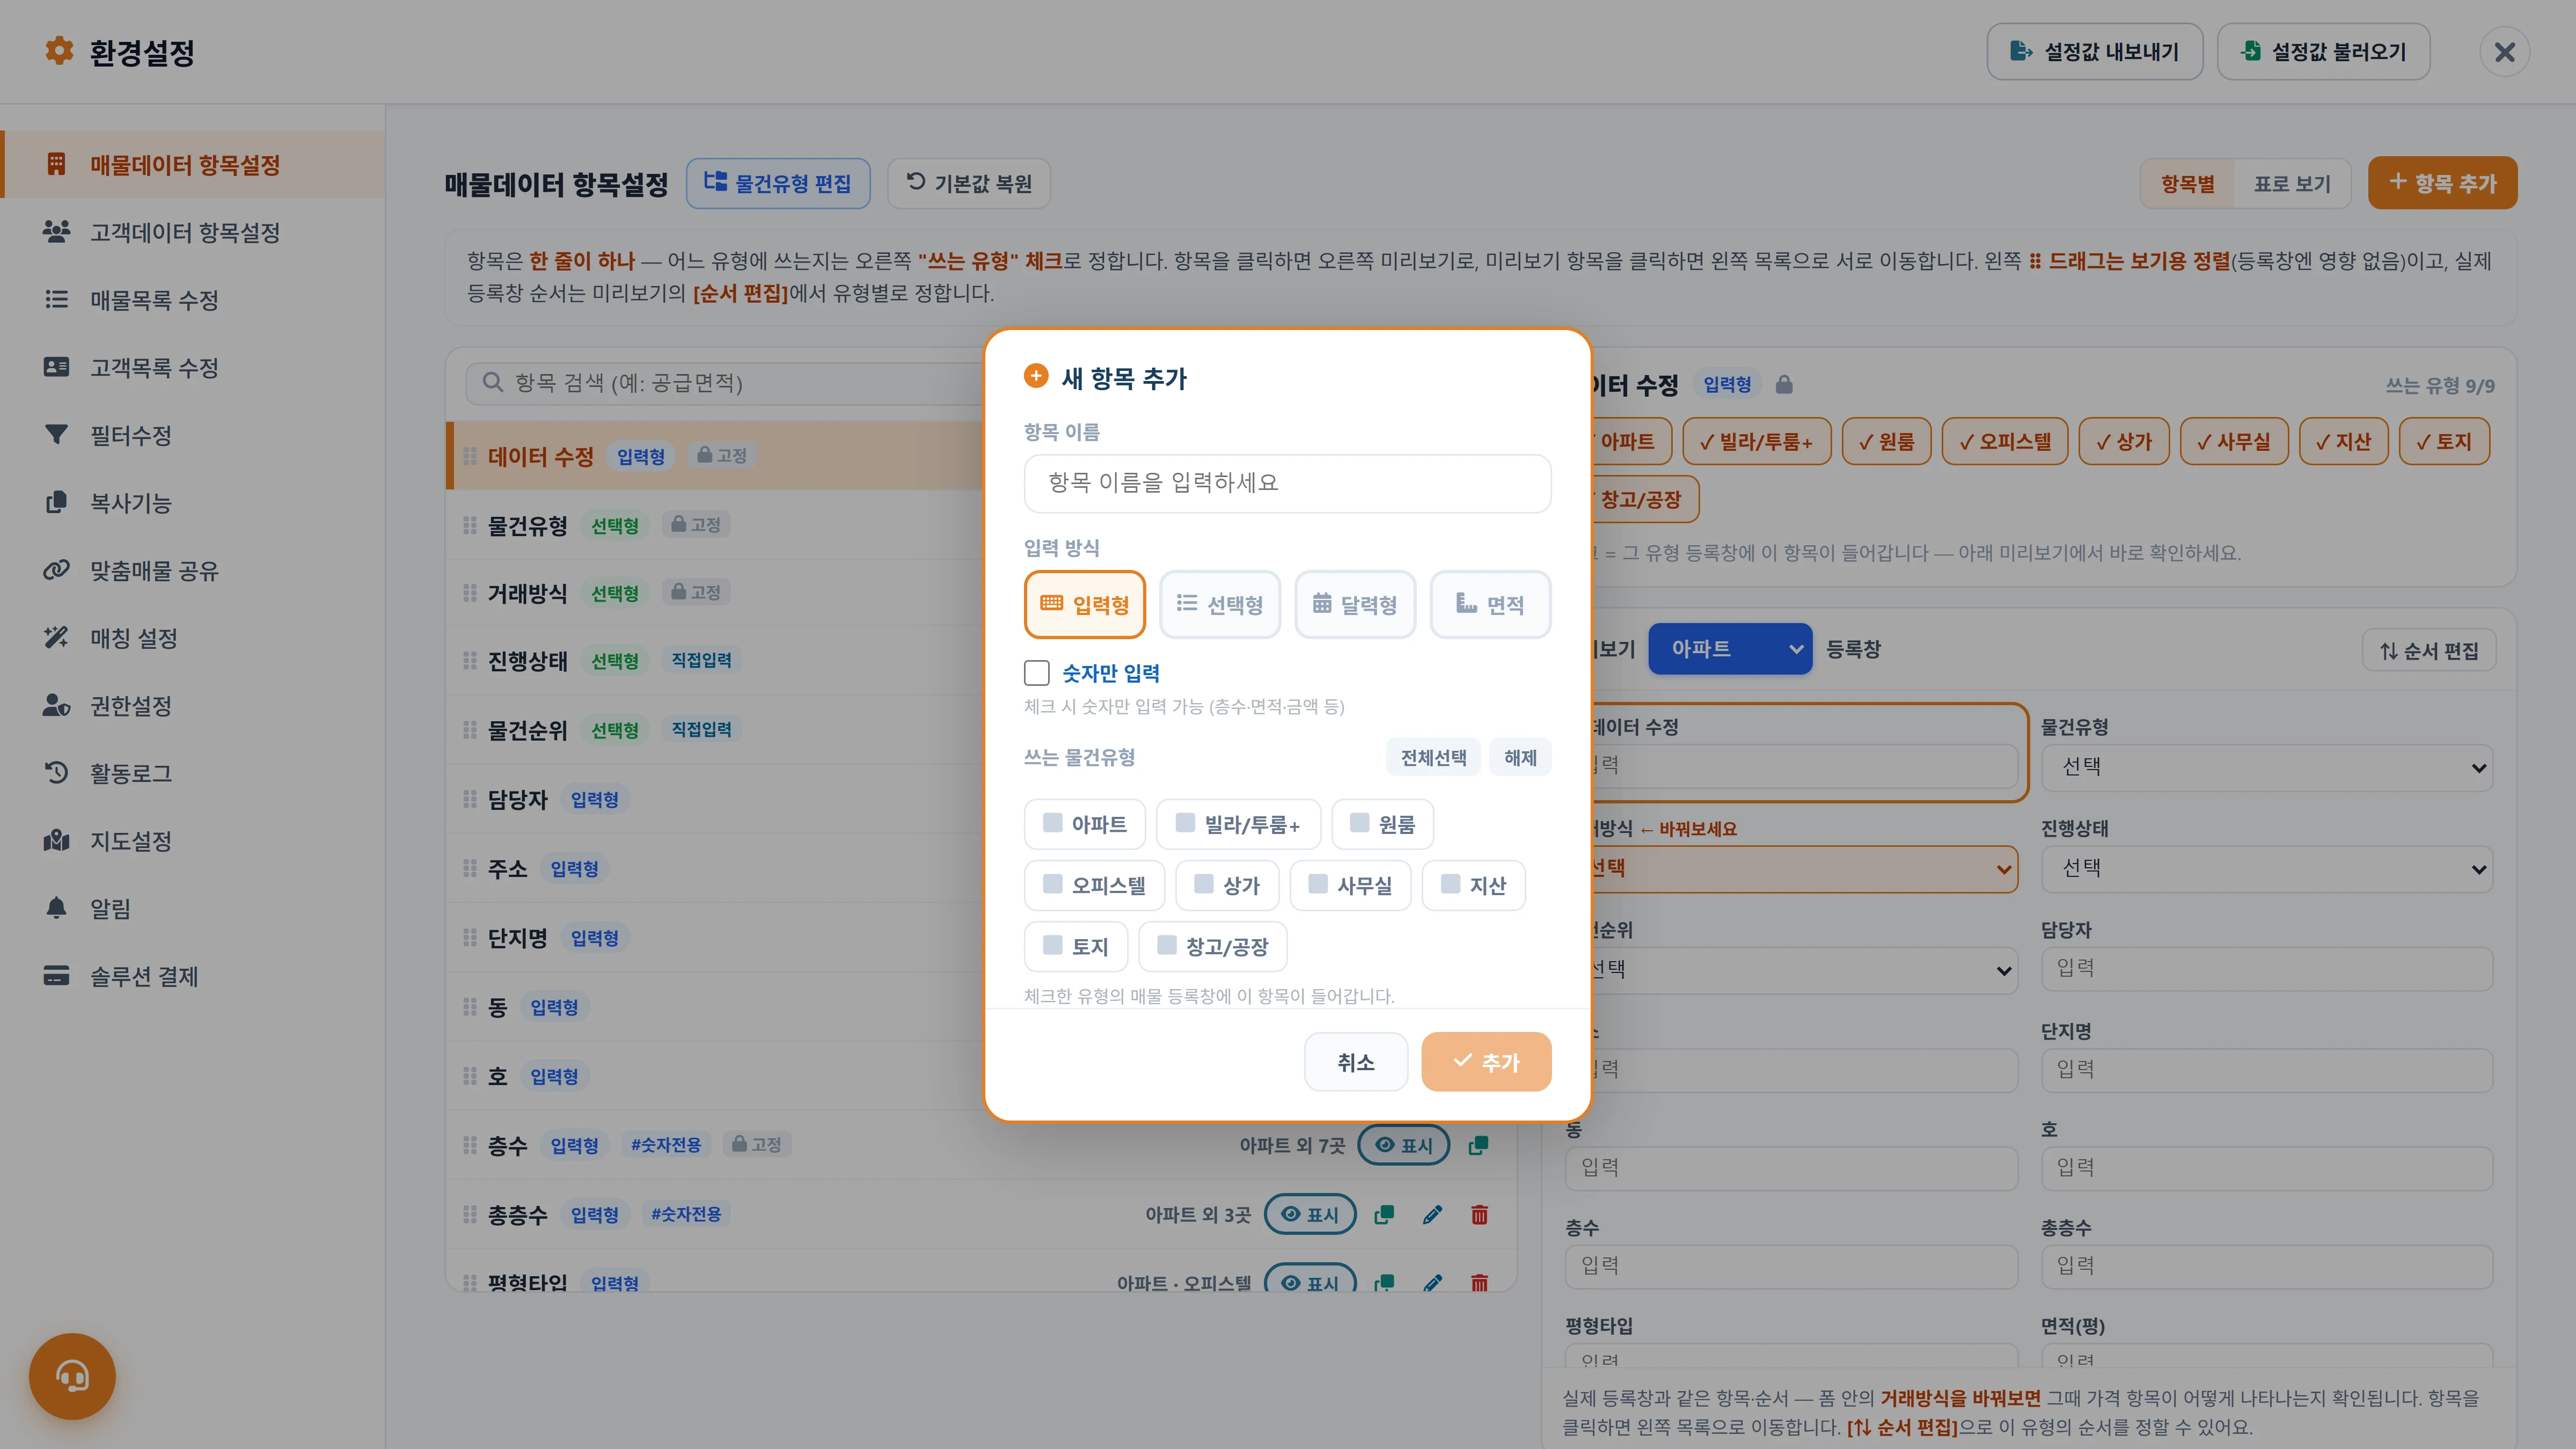
Task: Click 해제 to clear property types
Action: 1520,757
